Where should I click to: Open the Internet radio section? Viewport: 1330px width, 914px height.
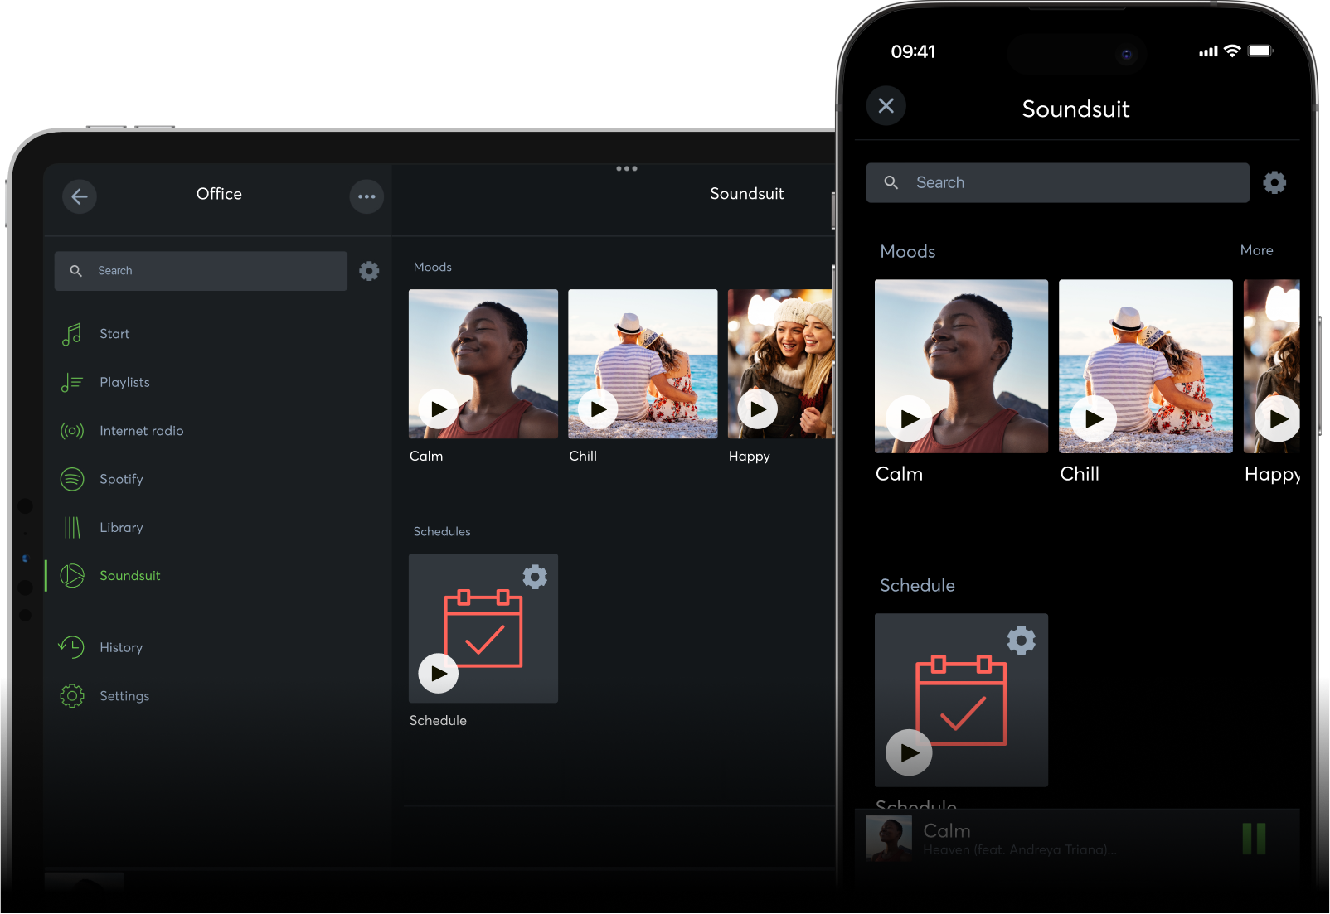141,431
